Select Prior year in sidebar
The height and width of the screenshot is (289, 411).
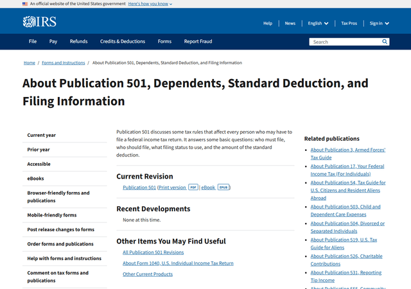(65, 150)
